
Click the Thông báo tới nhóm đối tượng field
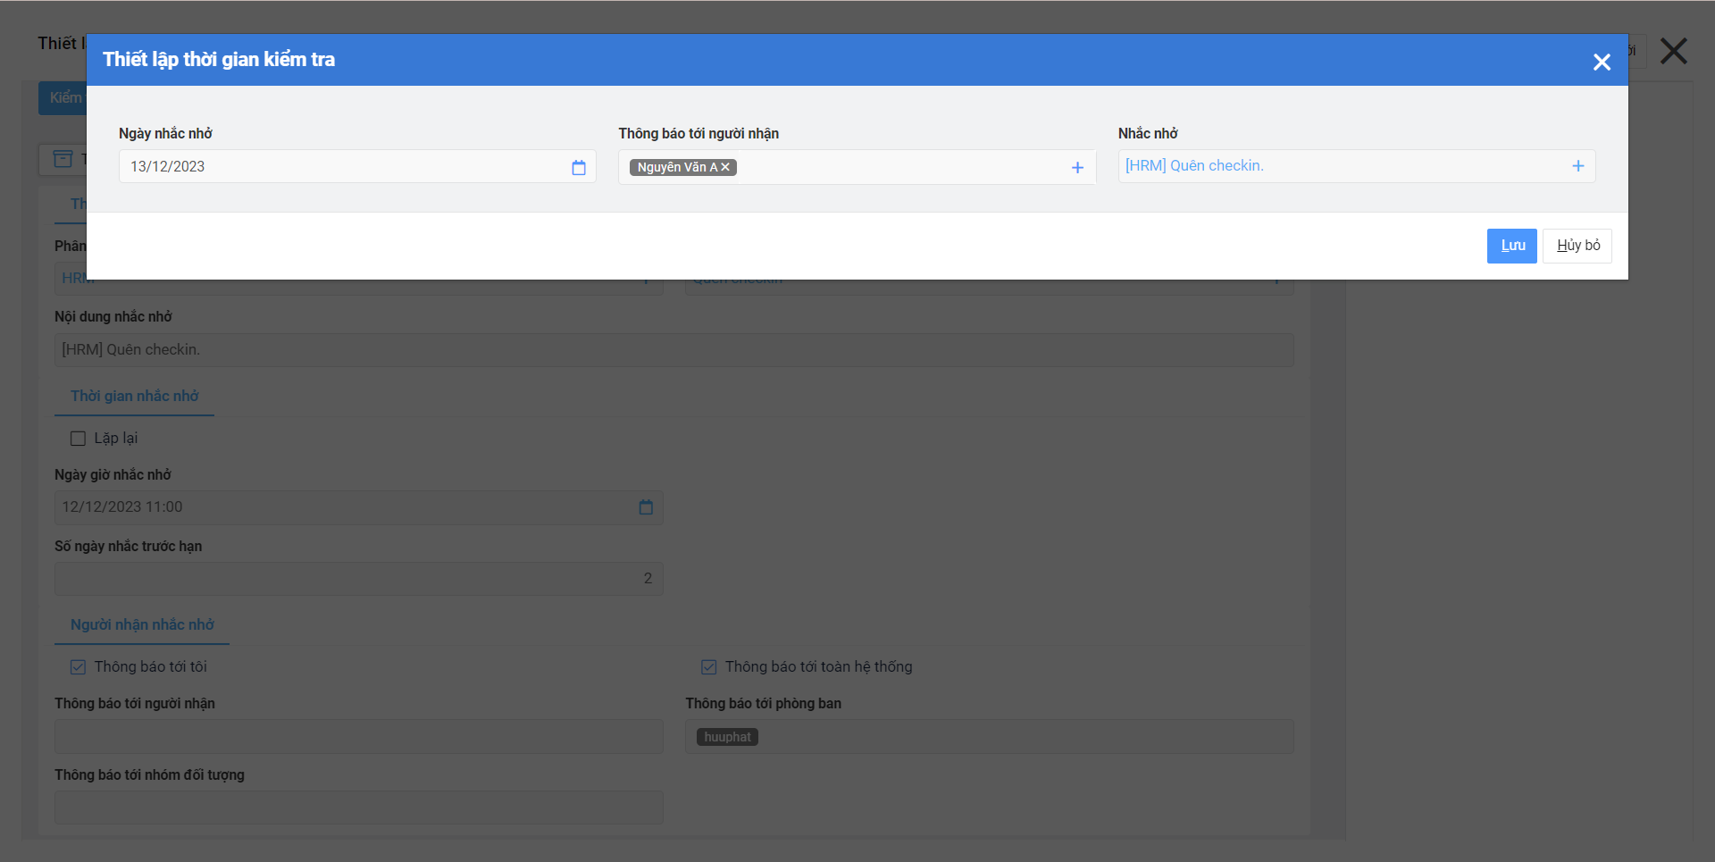358,808
